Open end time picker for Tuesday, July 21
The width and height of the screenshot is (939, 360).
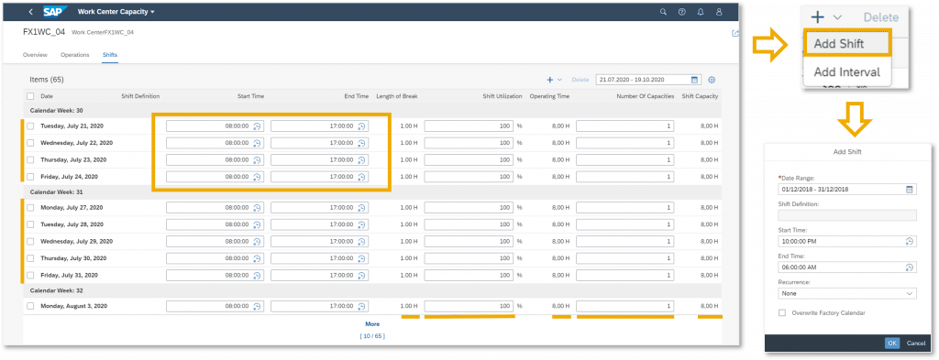point(361,126)
